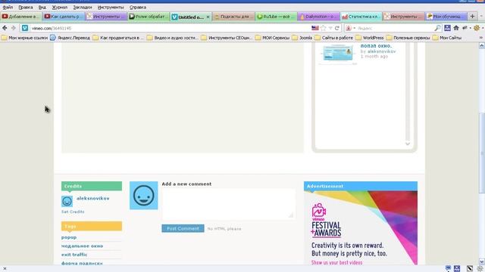
Task: Open the Справка menu
Action: [138, 7]
